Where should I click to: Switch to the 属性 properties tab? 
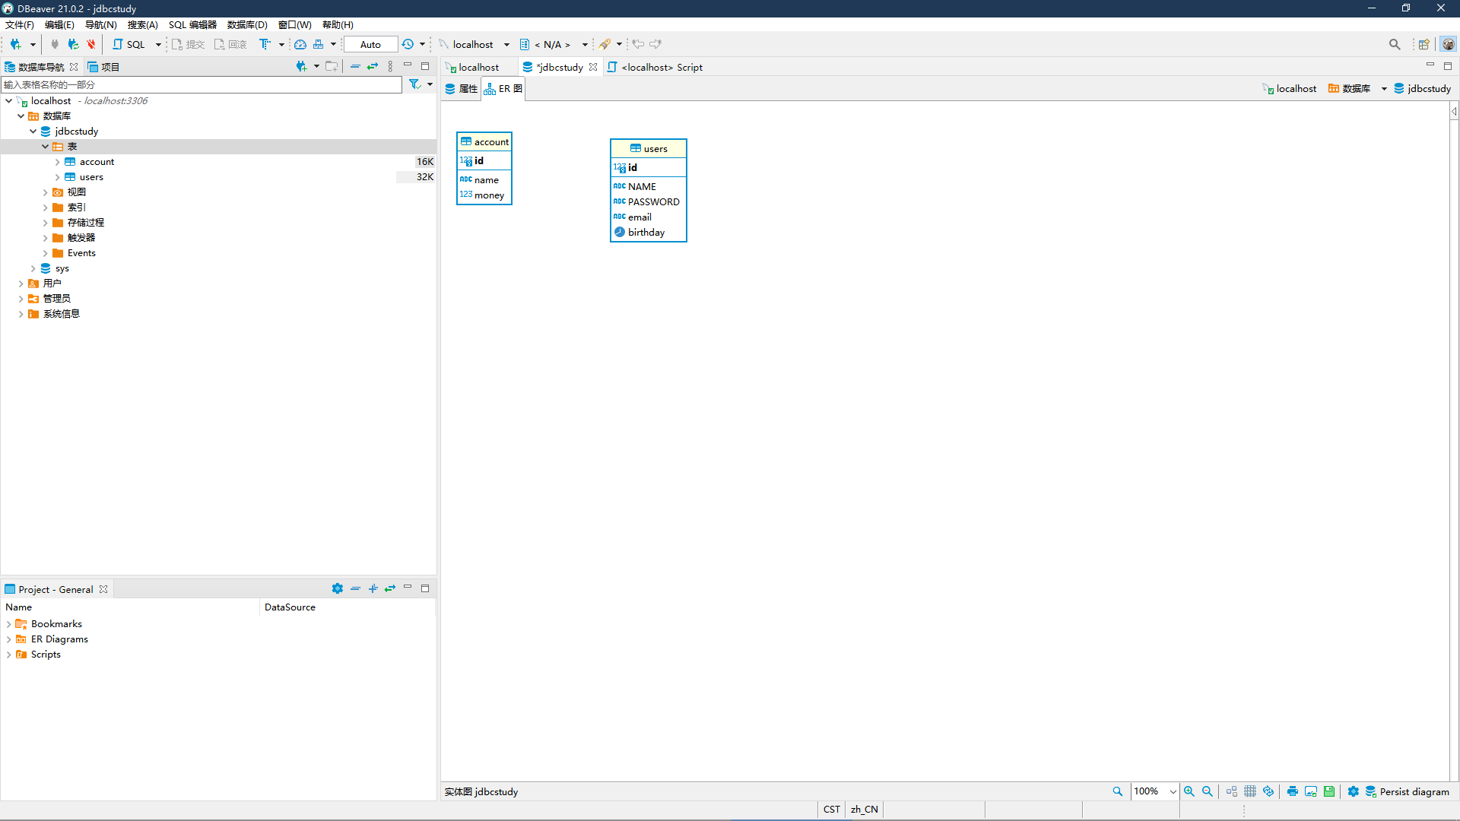462,89
